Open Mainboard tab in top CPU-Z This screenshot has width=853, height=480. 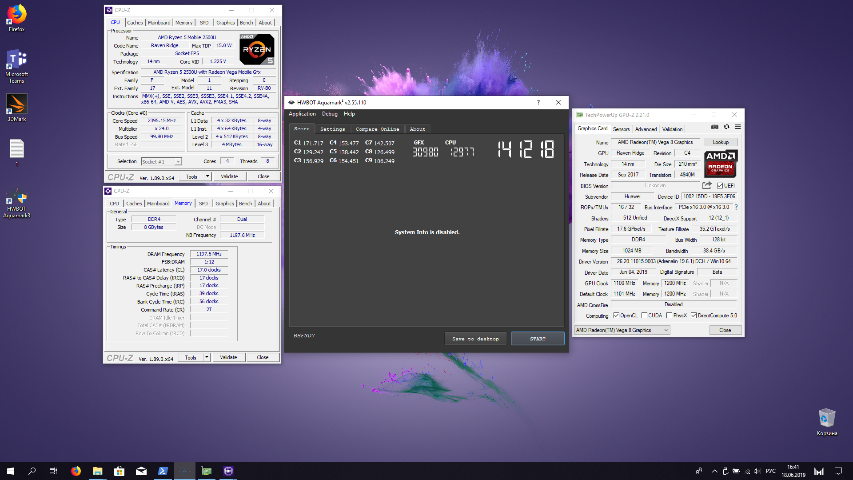pyautogui.click(x=159, y=23)
